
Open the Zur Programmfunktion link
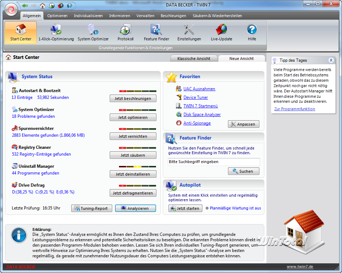[x=295, y=109]
